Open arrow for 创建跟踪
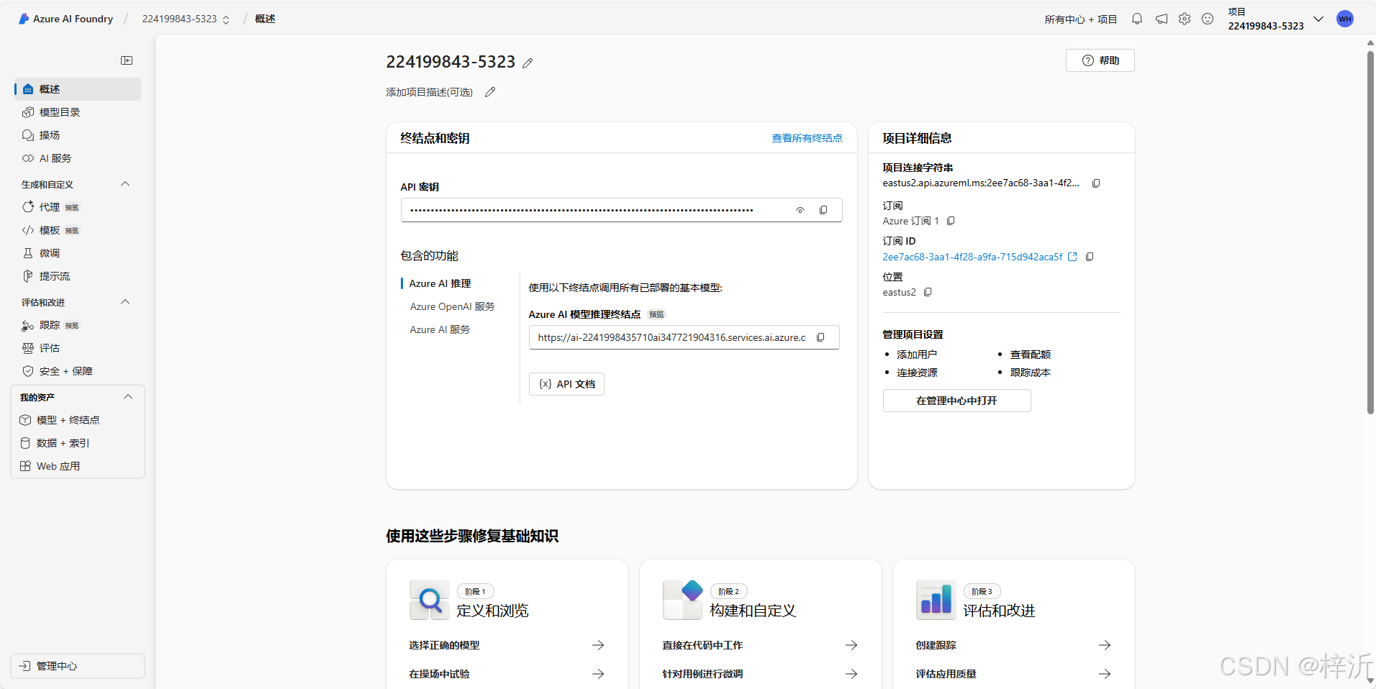The width and height of the screenshot is (1376, 689). coord(1105,645)
